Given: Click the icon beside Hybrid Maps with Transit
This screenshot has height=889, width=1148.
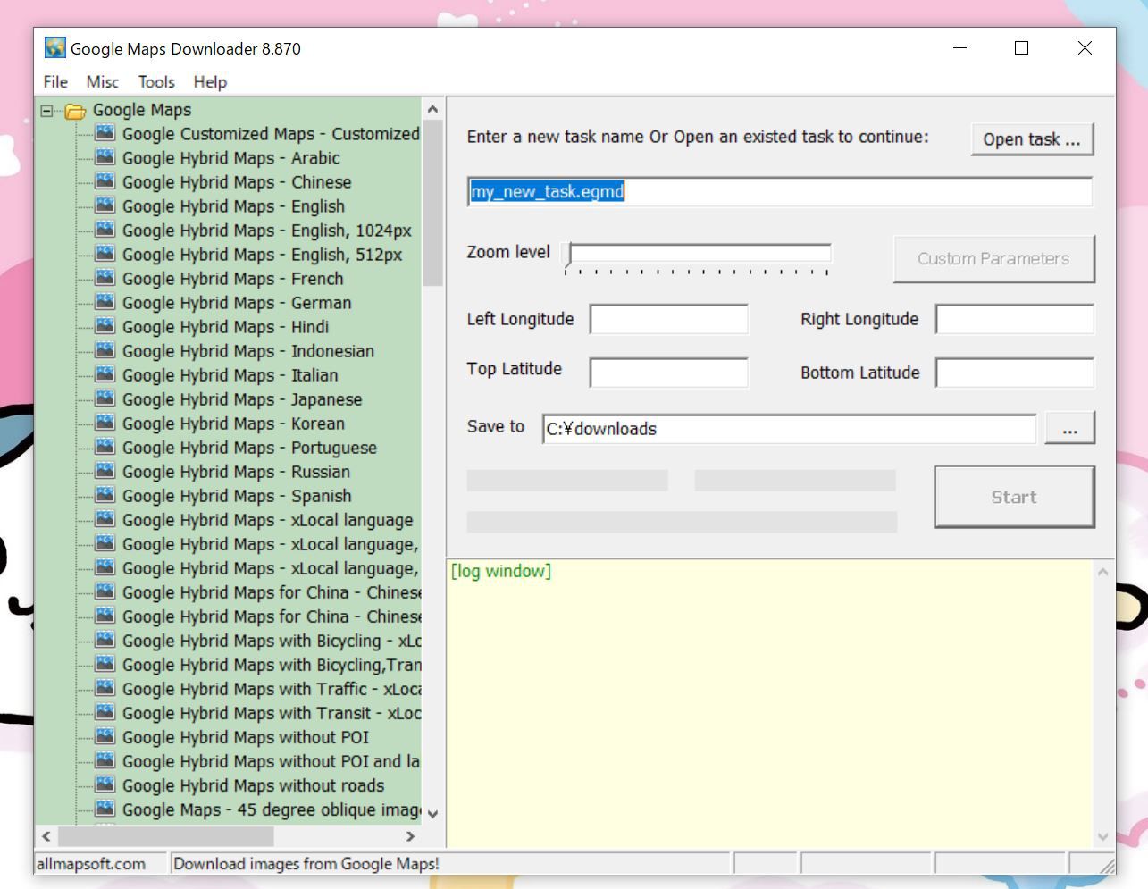Looking at the screenshot, I should click(x=105, y=712).
